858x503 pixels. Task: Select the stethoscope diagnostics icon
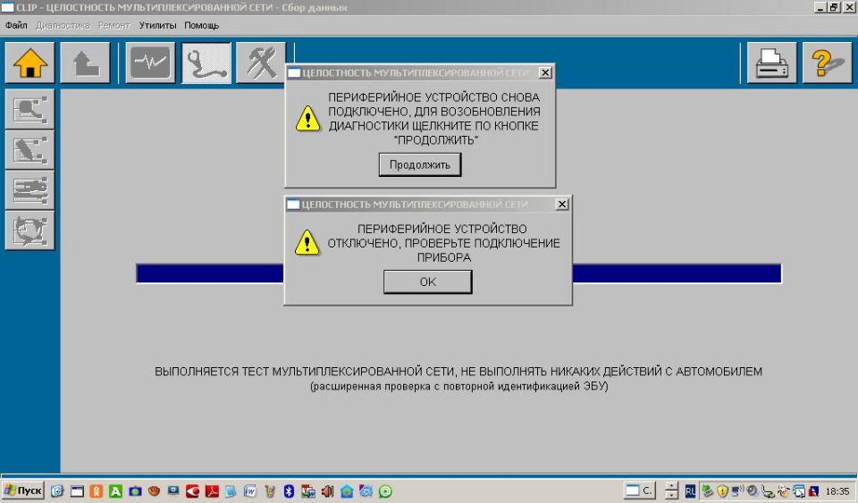[206, 63]
